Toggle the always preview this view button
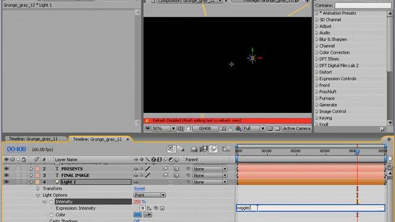Image resolution: width=395 pixels, height=222 pixels. (x=148, y=129)
